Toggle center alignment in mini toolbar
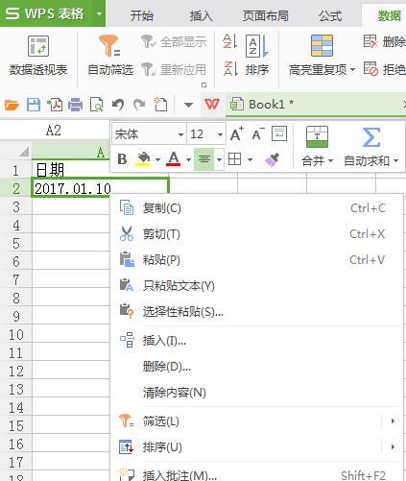 point(204,158)
